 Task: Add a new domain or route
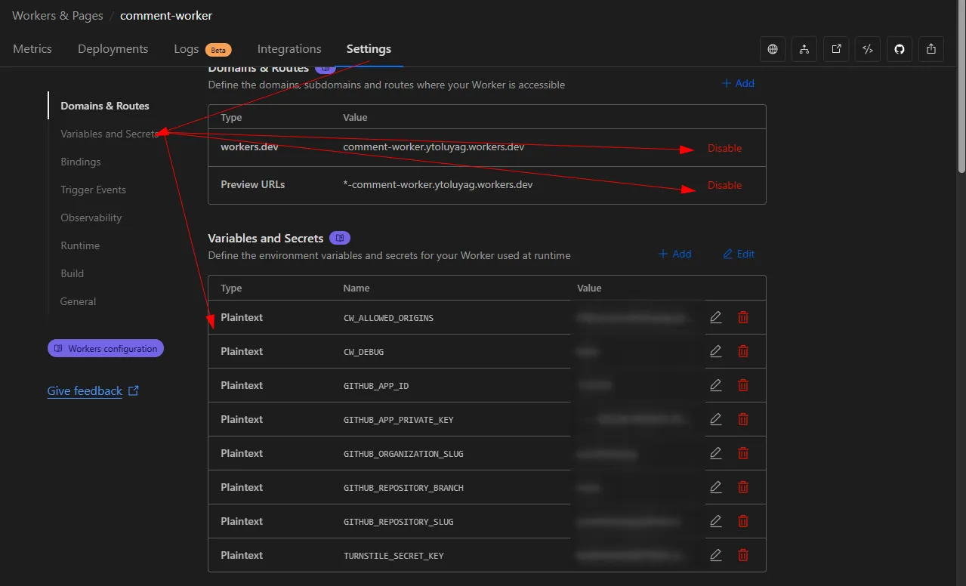pyautogui.click(x=738, y=83)
